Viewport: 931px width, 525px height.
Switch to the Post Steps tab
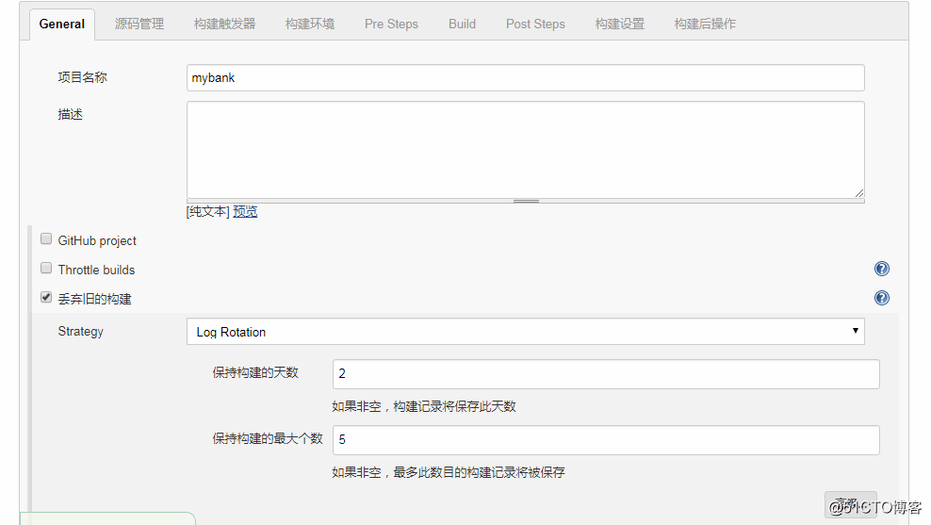[535, 25]
